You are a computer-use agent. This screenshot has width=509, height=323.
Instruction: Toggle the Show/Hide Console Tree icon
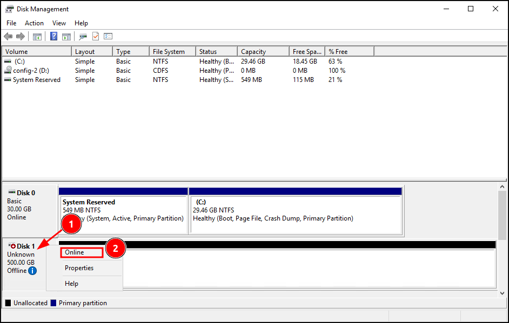point(37,37)
